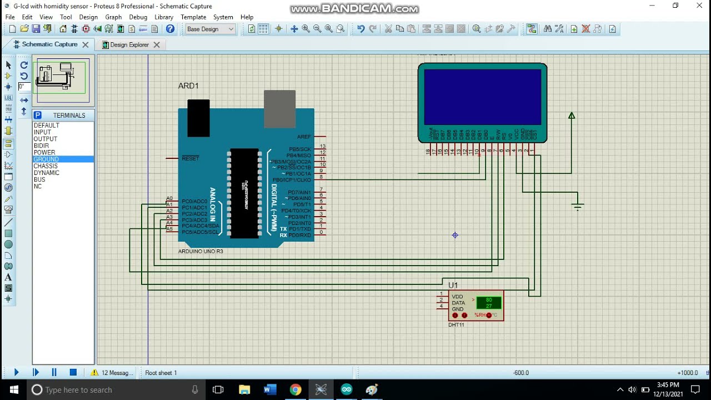Select the 2D text graphics tool
711x400 pixels.
pos(8,277)
